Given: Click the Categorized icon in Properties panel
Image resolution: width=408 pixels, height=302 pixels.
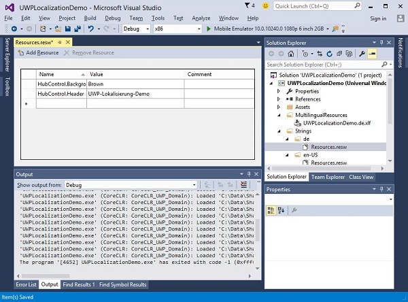Looking at the screenshot, I should (271, 211).
